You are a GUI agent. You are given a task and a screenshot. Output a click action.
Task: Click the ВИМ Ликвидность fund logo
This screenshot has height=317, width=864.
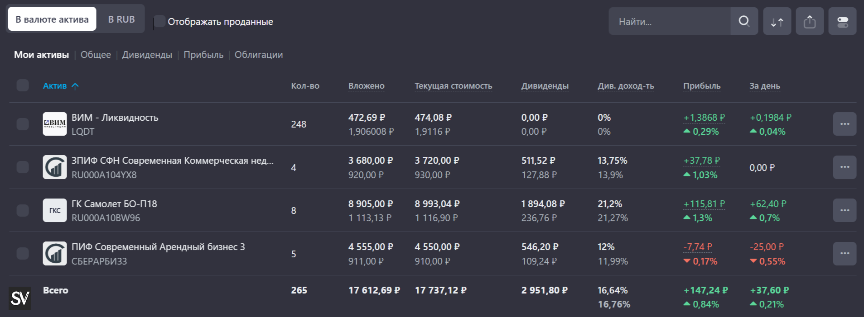click(55, 124)
